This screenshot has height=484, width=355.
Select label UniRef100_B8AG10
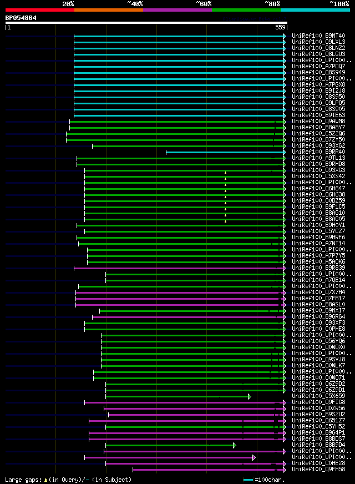click(318, 213)
